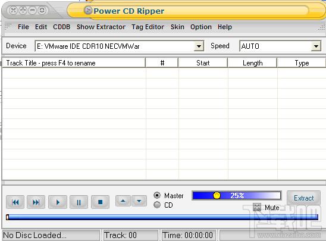Screen dimensions: 326x241
Task: Open the Device dropdown list
Action: [x=199, y=46]
